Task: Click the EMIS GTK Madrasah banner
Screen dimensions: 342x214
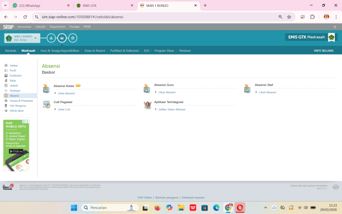Action: (310, 37)
